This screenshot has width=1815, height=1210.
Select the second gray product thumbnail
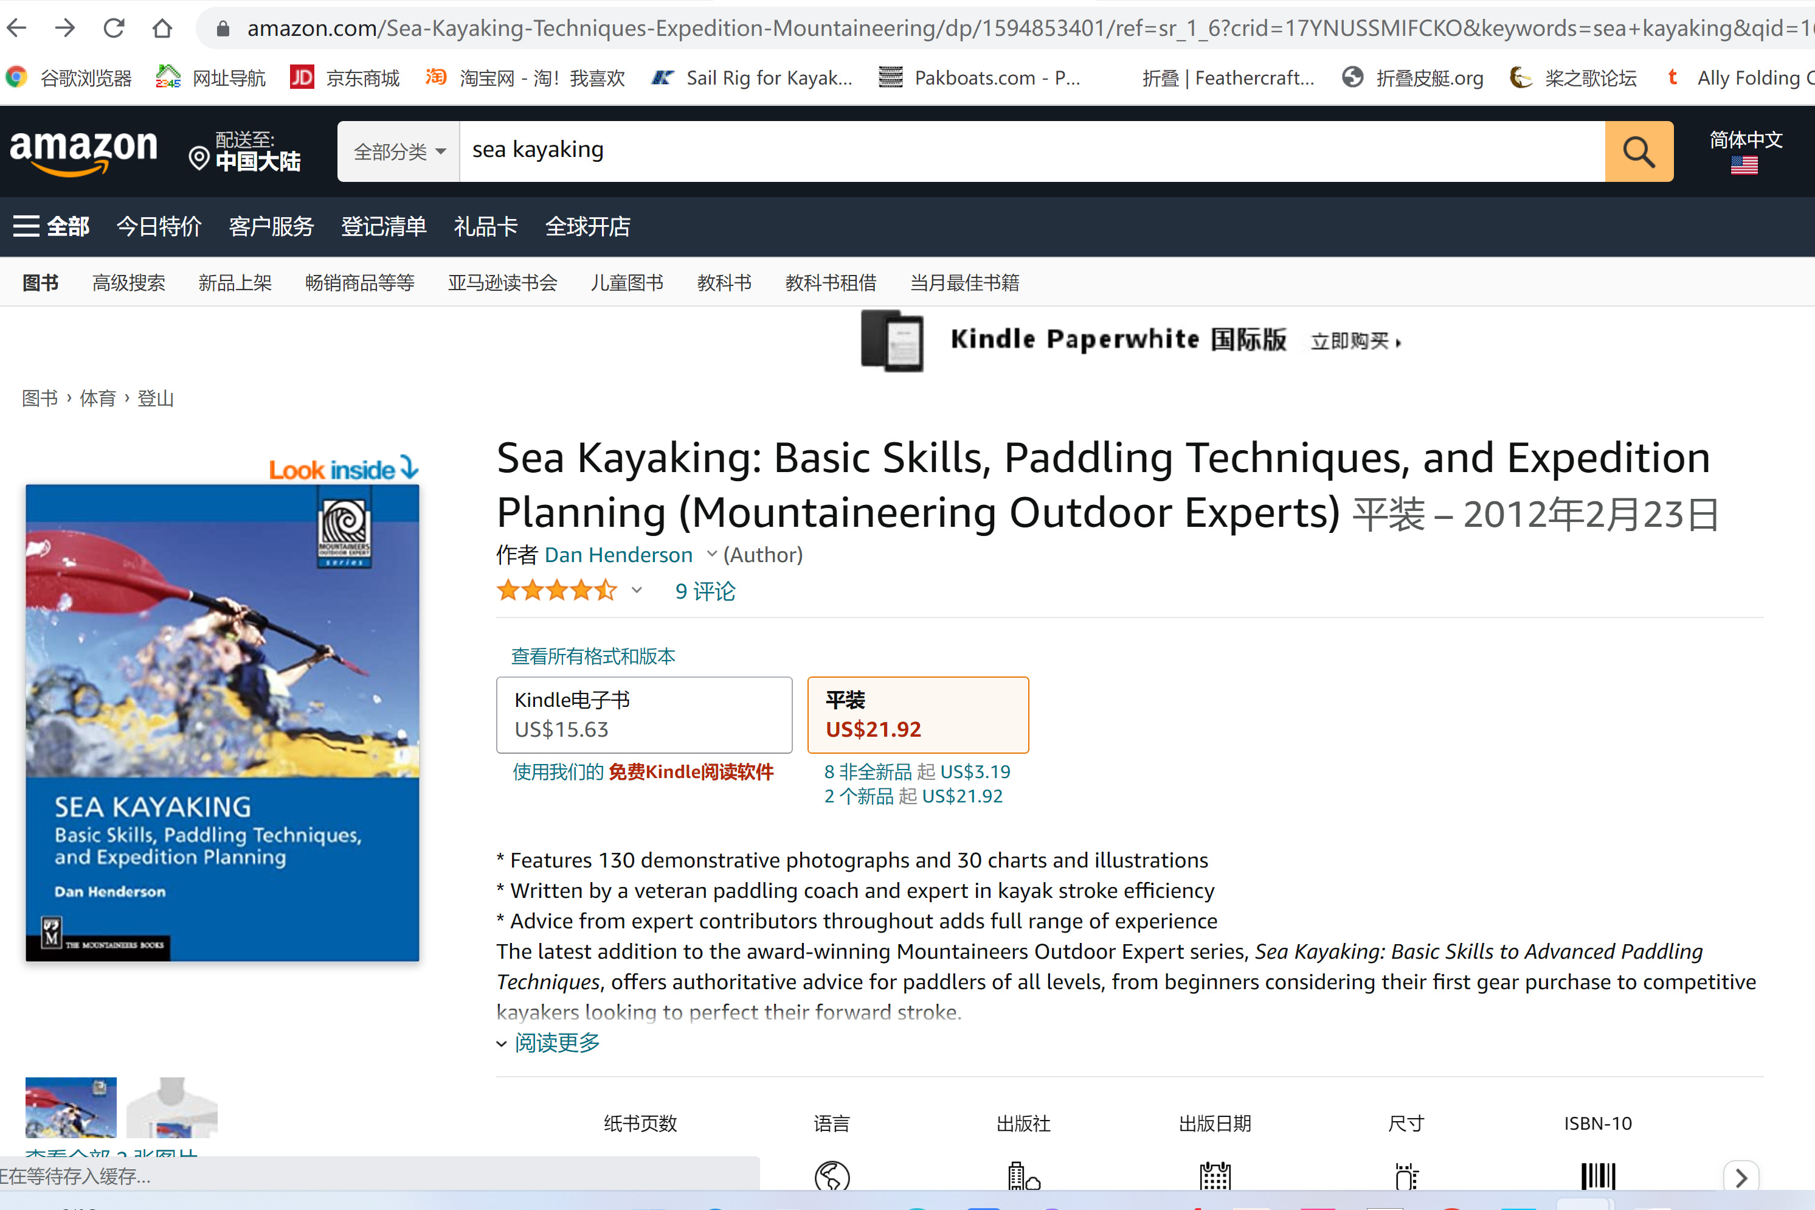pyautogui.click(x=172, y=1107)
